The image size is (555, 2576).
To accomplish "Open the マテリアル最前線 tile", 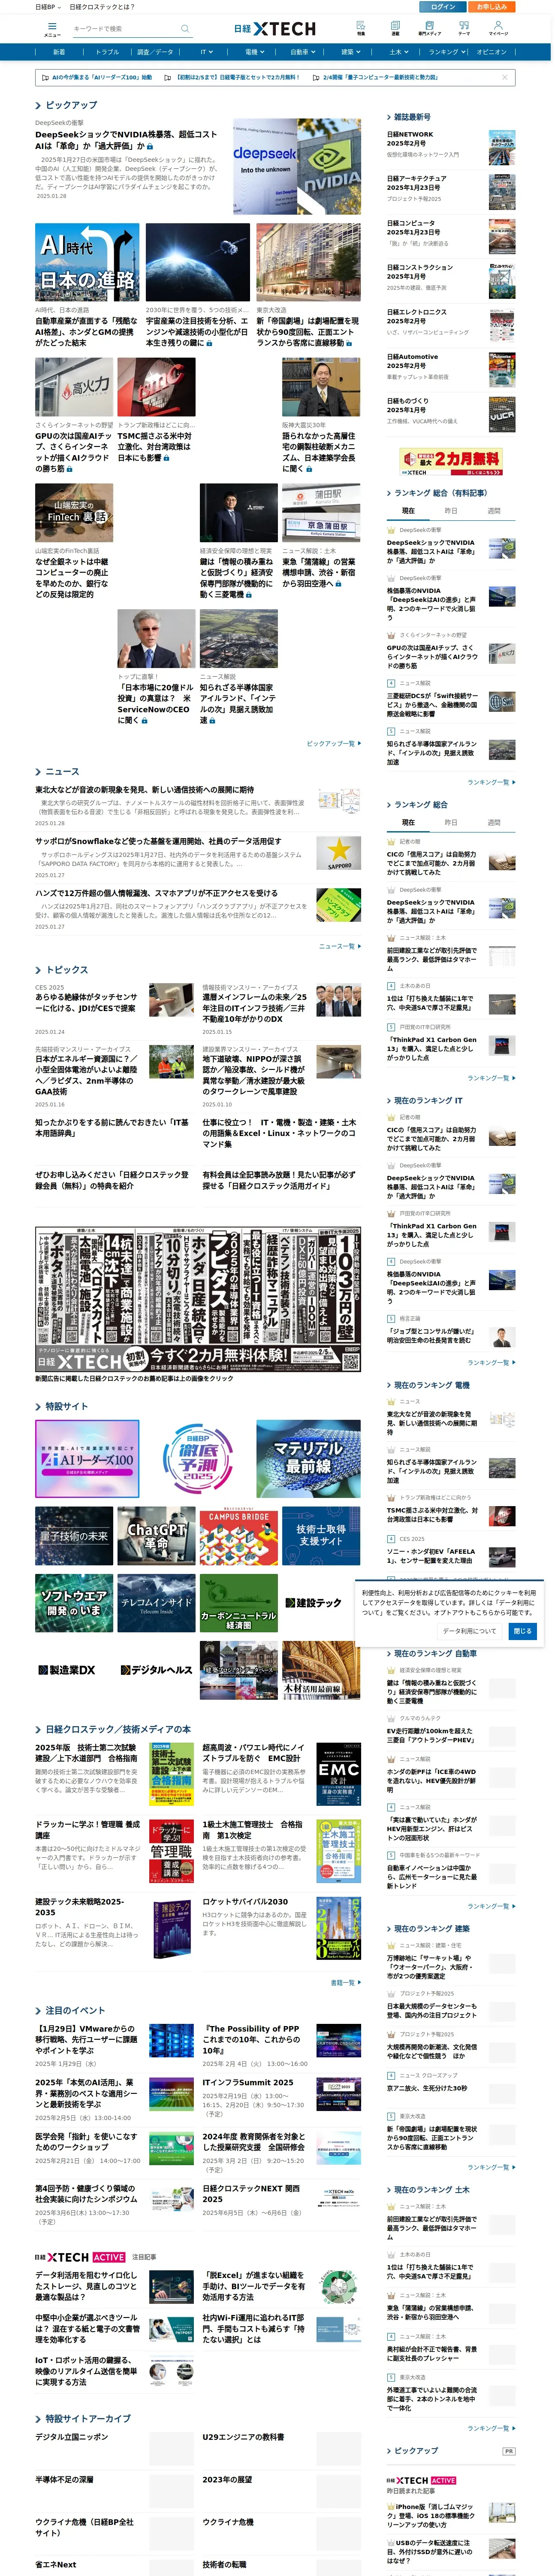I will (x=308, y=1459).
